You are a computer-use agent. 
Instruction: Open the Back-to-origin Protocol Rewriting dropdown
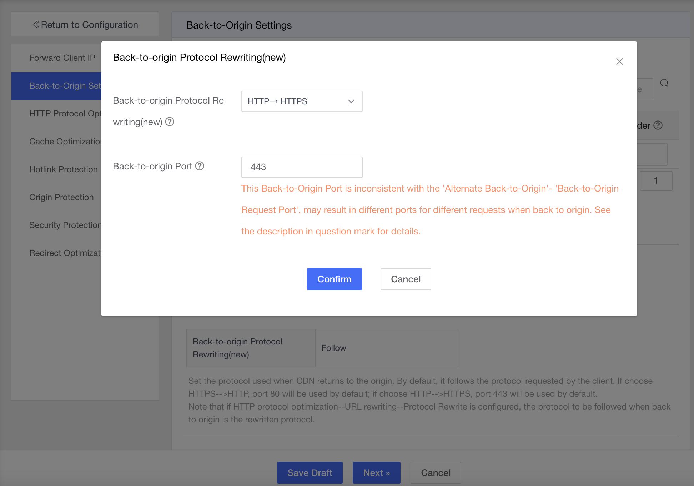pos(302,101)
